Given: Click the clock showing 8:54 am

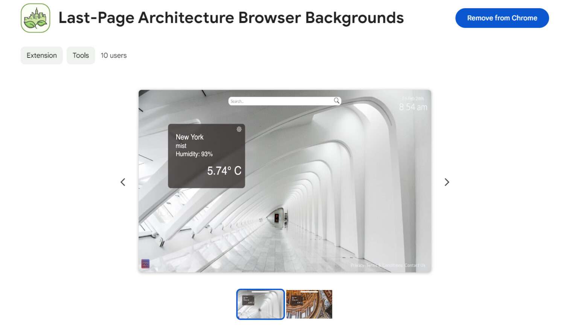Looking at the screenshot, I should coord(413,107).
